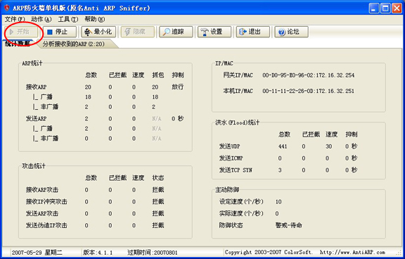
Task: Click the UDP speed value 30
Action: 328,146
